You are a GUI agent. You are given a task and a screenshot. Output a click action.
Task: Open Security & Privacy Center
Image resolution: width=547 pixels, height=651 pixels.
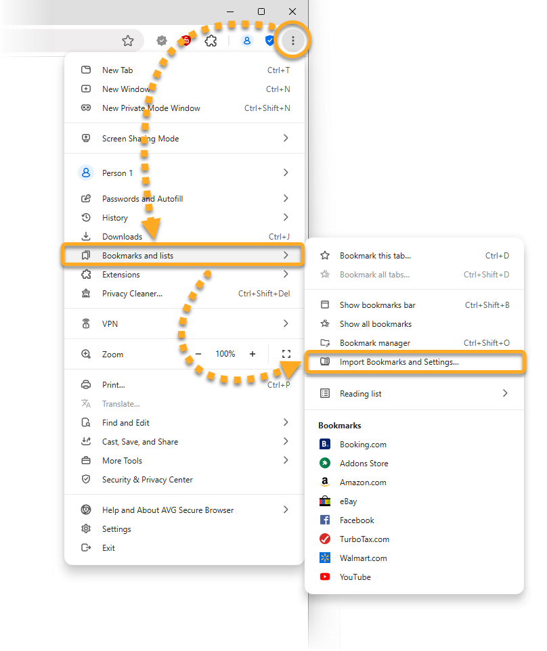pos(147,480)
